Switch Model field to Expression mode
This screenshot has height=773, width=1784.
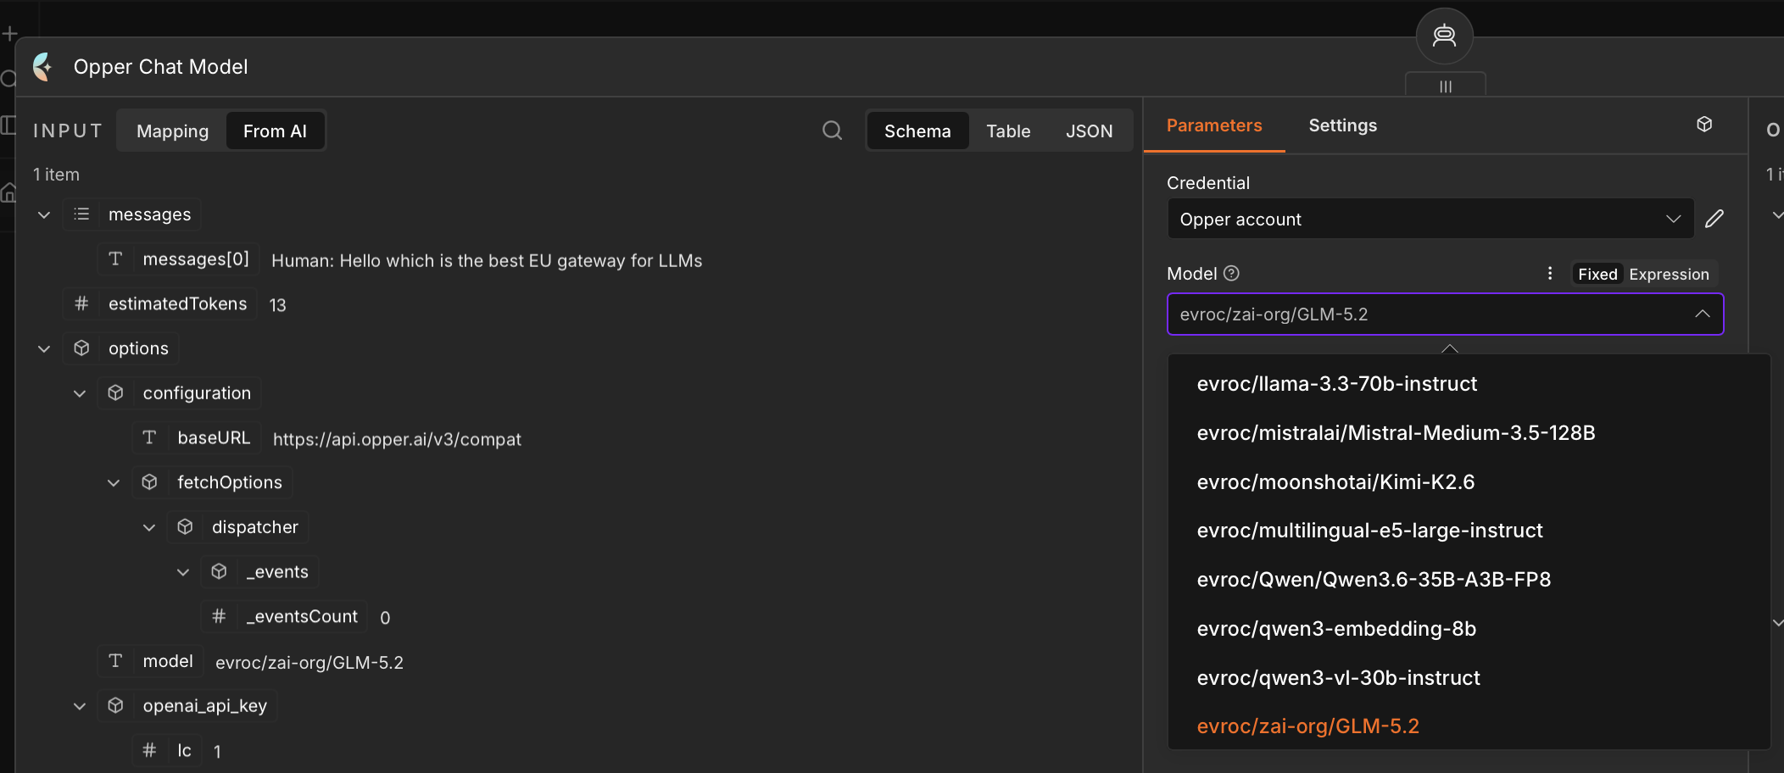click(1669, 274)
